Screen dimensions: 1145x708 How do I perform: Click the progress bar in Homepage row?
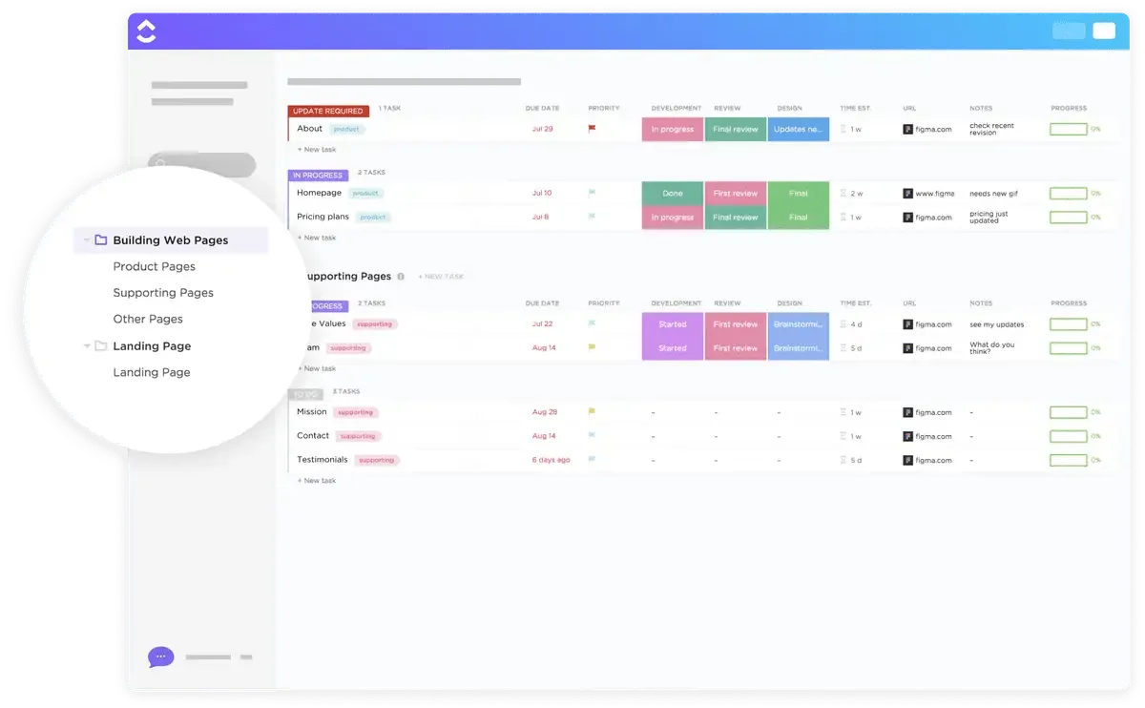[1069, 193]
